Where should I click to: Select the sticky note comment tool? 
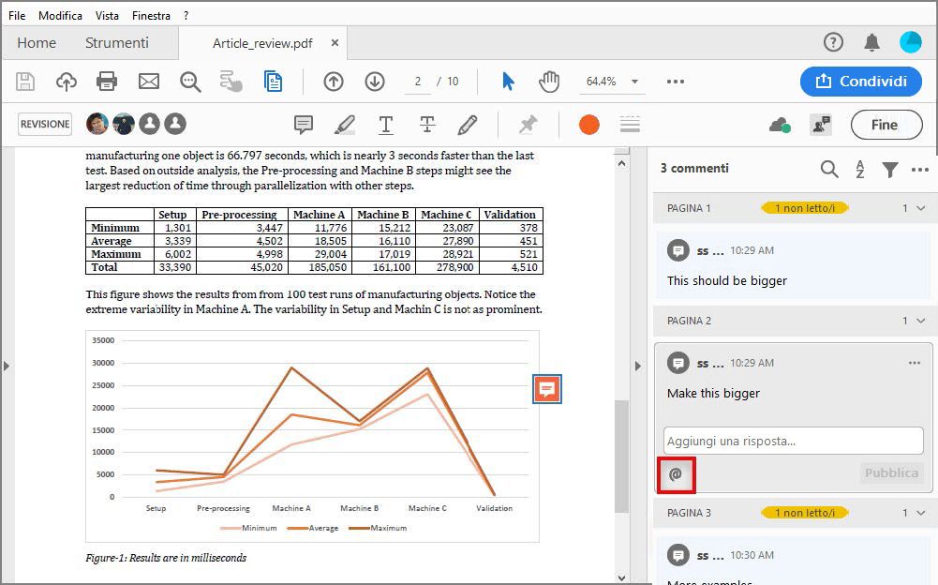(304, 125)
